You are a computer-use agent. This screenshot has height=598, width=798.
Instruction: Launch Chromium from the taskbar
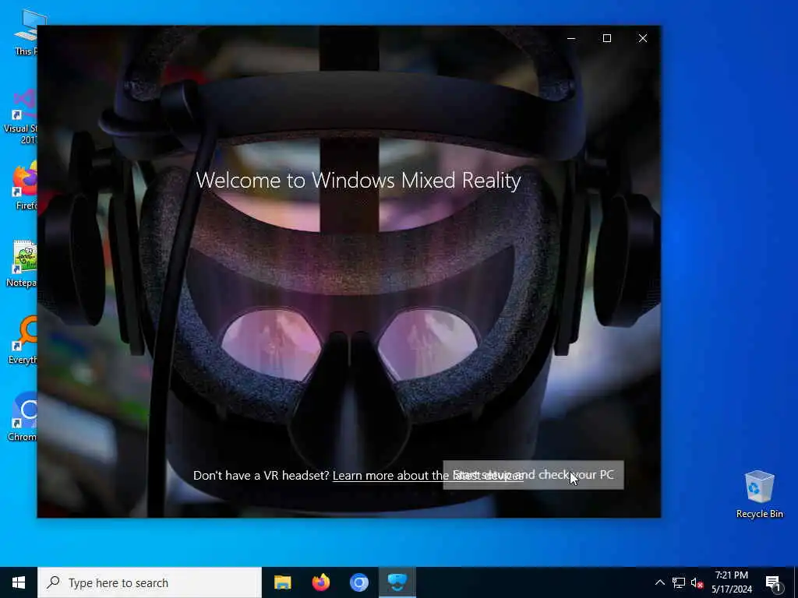point(358,582)
